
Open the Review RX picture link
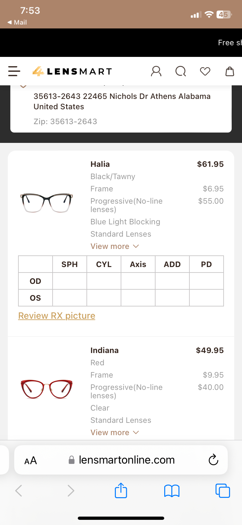pyautogui.click(x=57, y=316)
